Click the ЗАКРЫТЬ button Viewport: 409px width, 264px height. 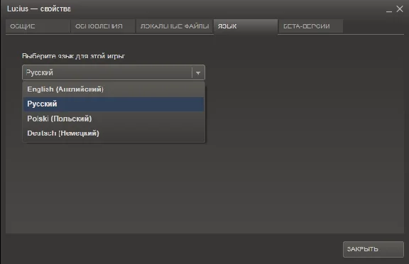click(373, 249)
